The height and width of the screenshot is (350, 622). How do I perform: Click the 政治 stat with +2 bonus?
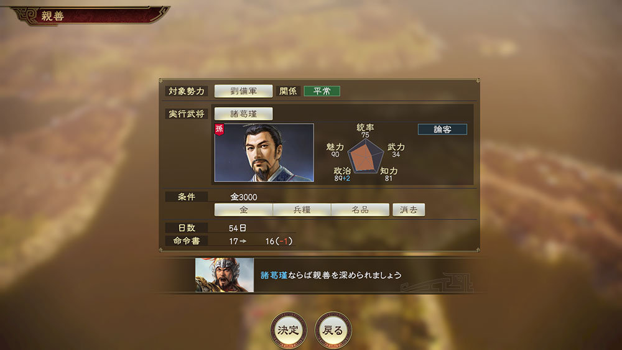[x=342, y=174]
